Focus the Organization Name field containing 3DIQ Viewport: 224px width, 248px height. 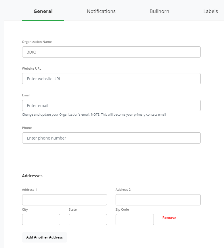coord(111,52)
